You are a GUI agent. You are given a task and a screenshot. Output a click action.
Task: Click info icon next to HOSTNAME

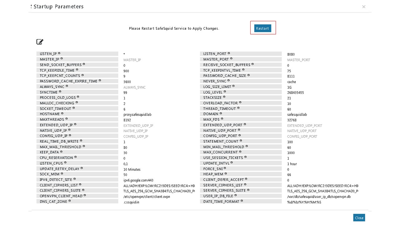point(62,114)
